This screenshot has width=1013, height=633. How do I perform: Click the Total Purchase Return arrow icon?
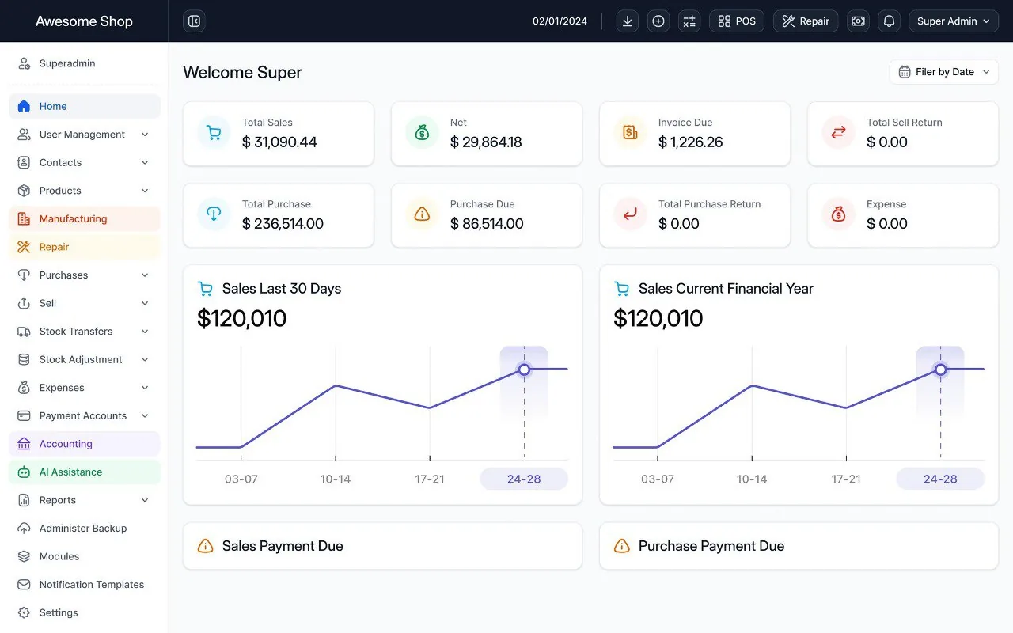(630, 214)
